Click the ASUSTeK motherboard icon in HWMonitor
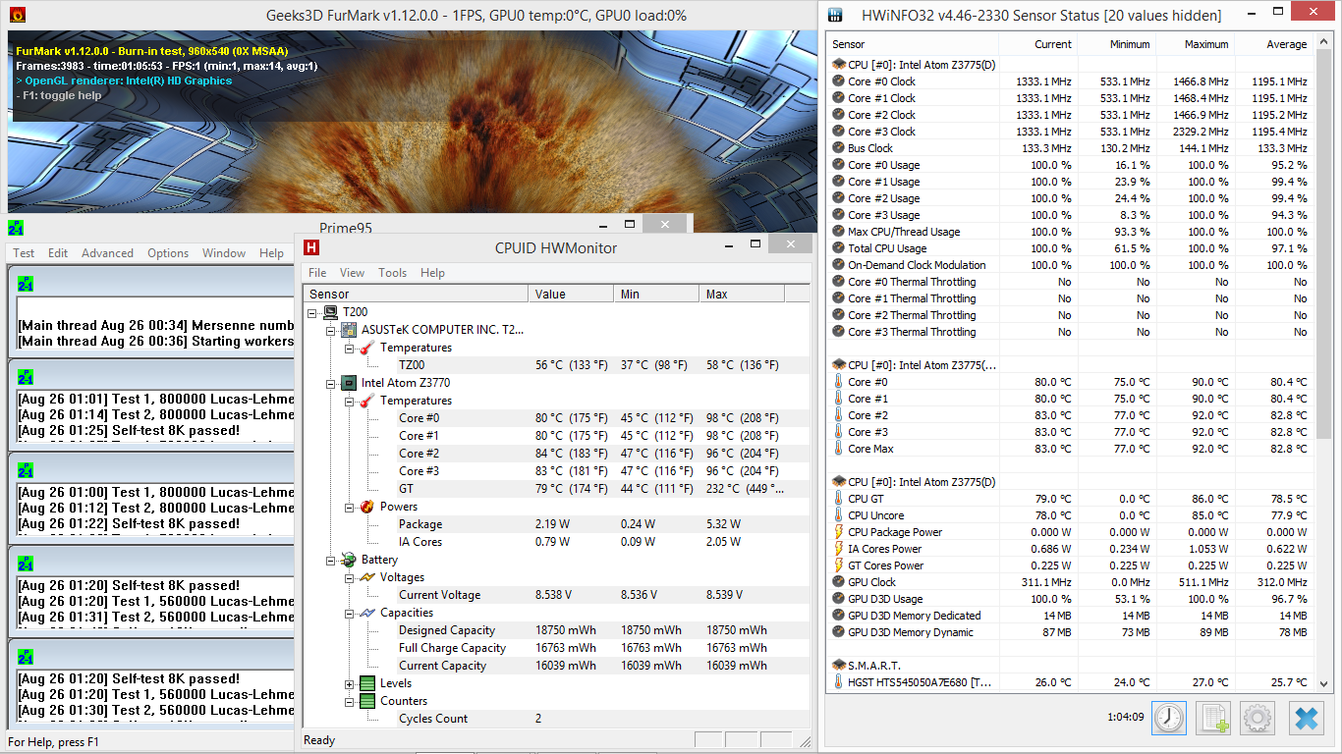Image resolution: width=1342 pixels, height=754 pixels. click(x=349, y=330)
